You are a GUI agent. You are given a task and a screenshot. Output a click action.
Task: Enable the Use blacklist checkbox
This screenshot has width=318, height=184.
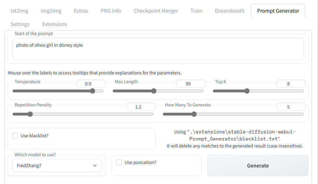click(15, 136)
